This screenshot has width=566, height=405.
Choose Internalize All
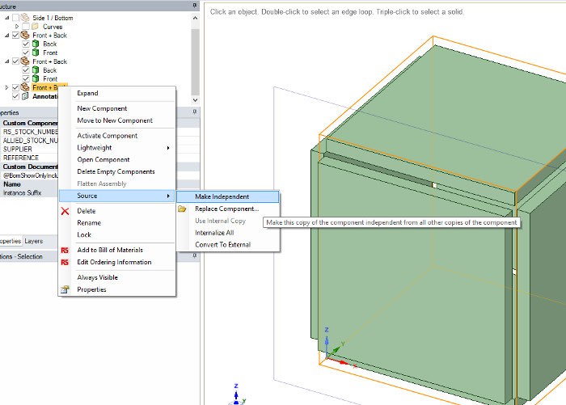tap(228, 233)
